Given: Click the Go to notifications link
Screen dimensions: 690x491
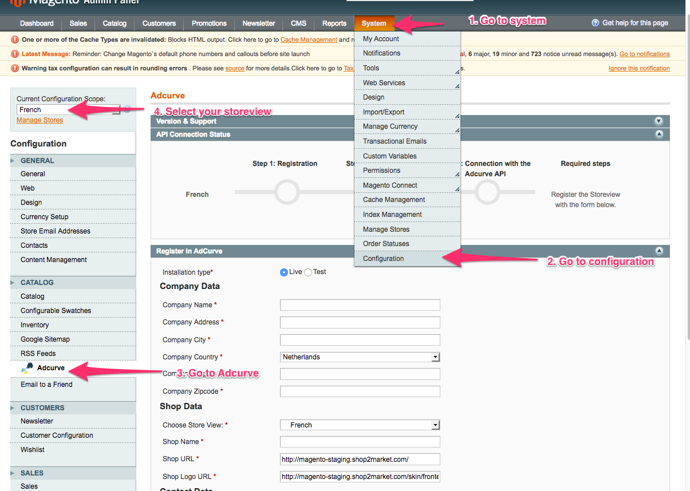Looking at the screenshot, I should click(x=645, y=54).
